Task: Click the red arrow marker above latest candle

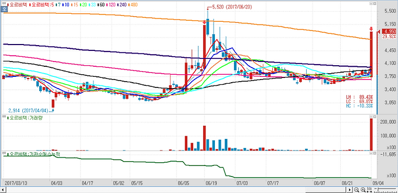Action: coord(371,29)
